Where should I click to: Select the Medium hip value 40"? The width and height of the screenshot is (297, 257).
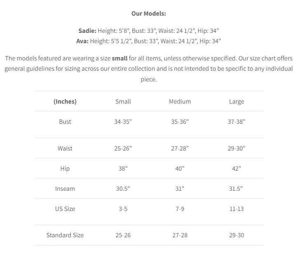(x=180, y=169)
